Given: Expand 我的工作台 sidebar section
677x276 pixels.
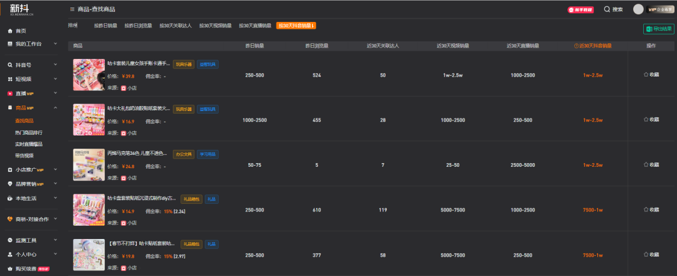Looking at the screenshot, I should [x=55, y=44].
